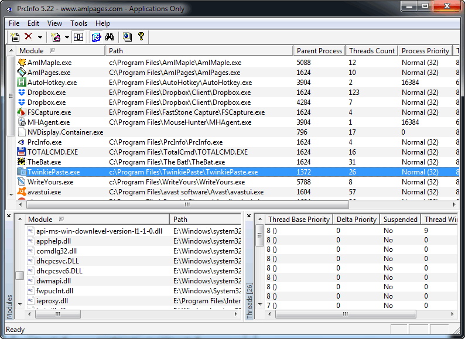Click the stacked windows globe icon
This screenshot has height=339, width=465.
(x=127, y=37)
